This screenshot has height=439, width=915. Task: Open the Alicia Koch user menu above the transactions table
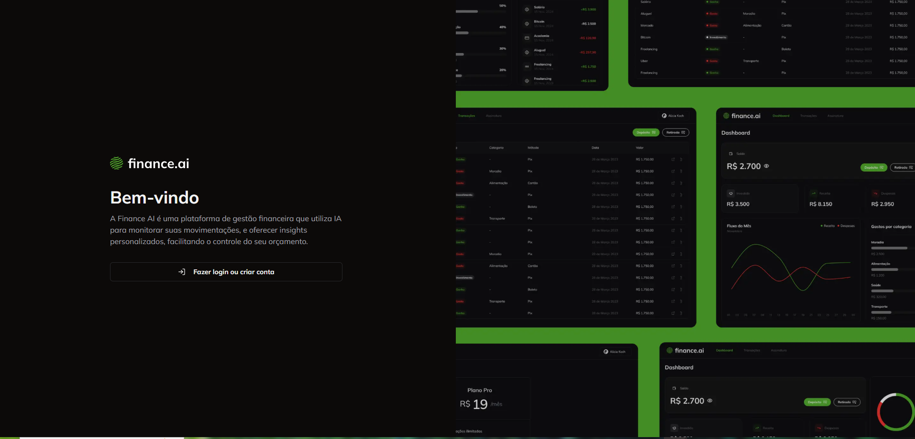672,116
